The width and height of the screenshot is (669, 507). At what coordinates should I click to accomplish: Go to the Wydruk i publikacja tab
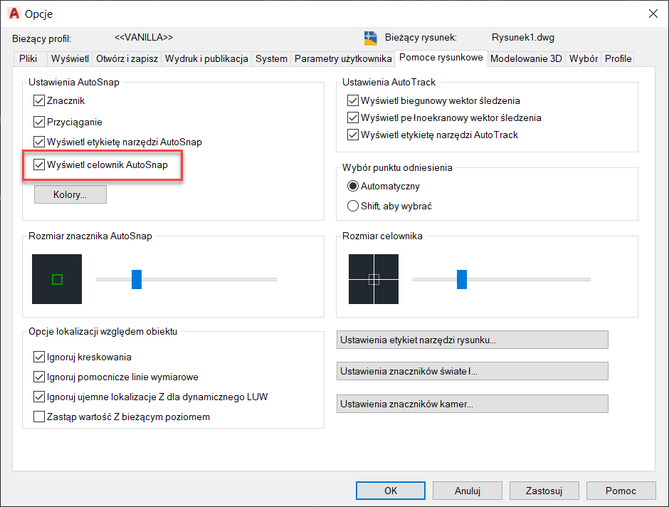coord(206,58)
